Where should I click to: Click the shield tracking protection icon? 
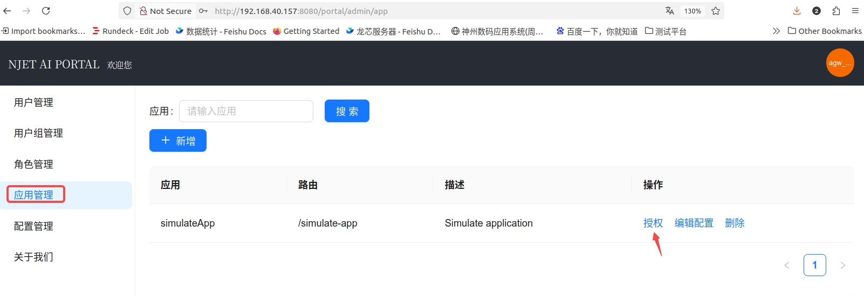(127, 11)
